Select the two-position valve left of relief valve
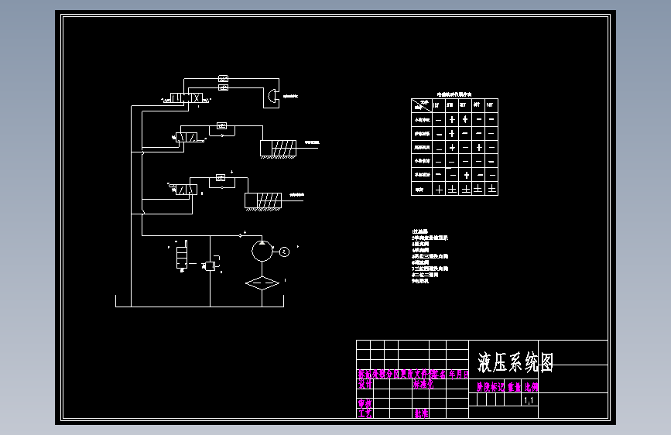This screenshot has width=671, height=435. tap(182, 255)
